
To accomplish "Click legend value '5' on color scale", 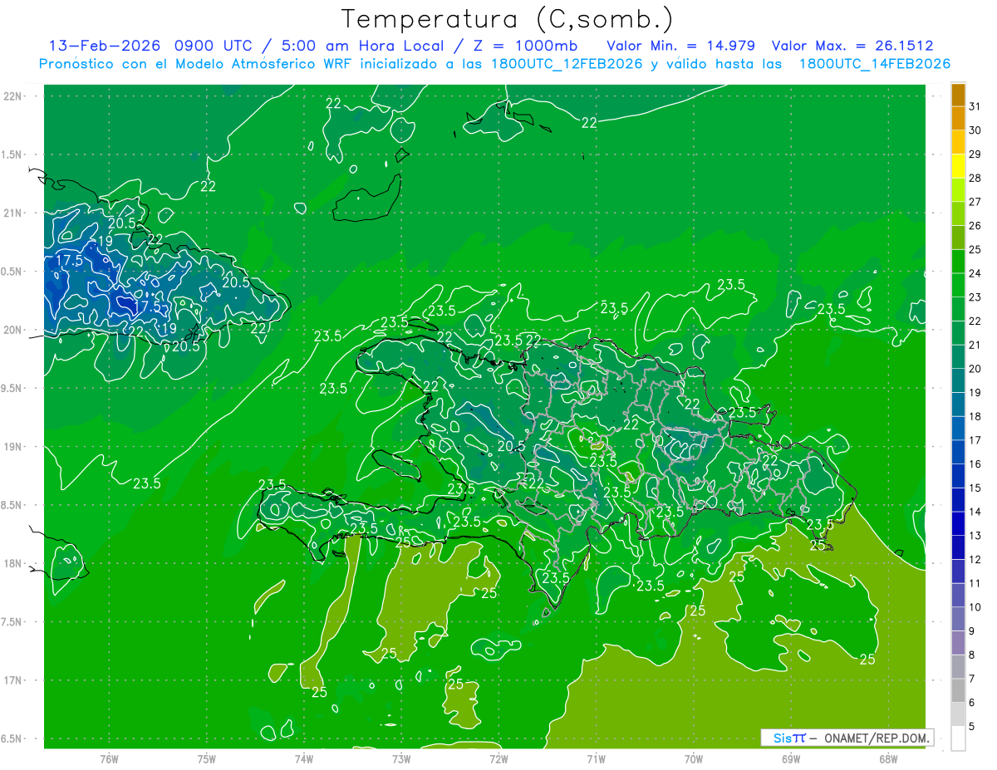I will click(x=973, y=727).
